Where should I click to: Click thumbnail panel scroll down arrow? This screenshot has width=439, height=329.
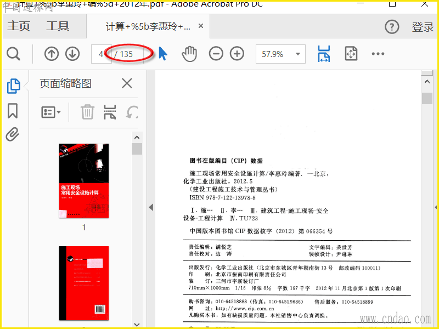(x=137, y=325)
